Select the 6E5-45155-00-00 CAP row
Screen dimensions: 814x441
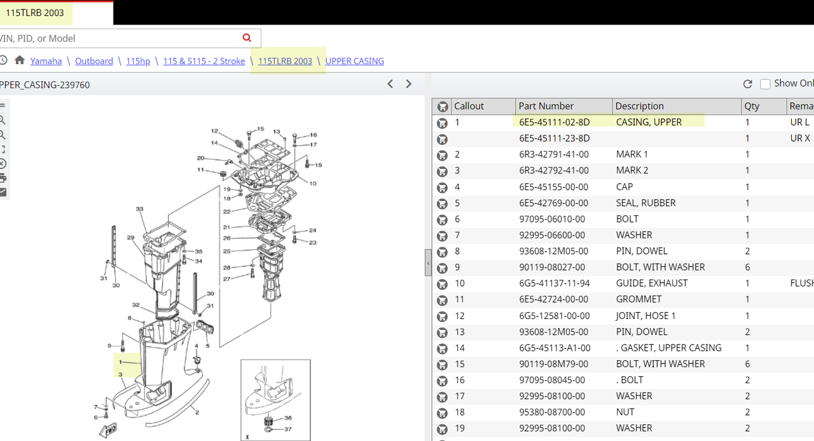623,187
